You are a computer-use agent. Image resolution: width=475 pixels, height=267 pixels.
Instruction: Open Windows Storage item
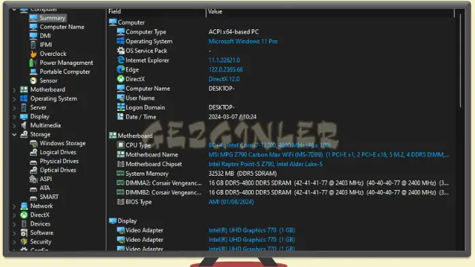tap(63, 143)
